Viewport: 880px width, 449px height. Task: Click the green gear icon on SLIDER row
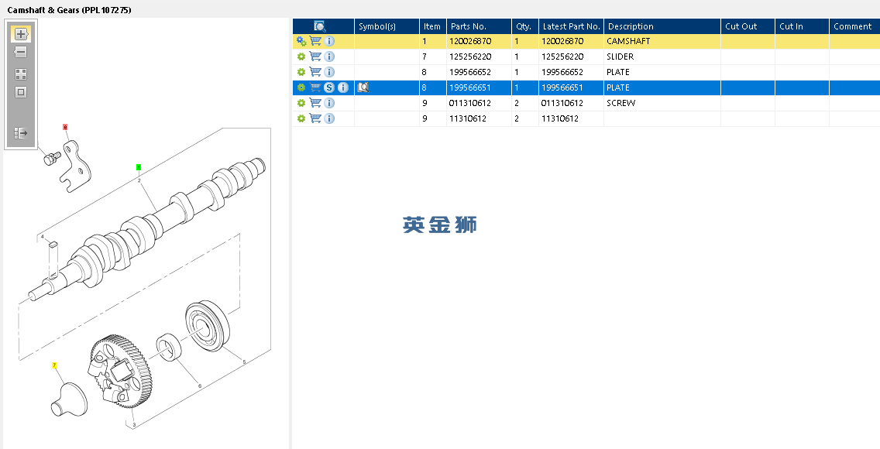tap(301, 57)
